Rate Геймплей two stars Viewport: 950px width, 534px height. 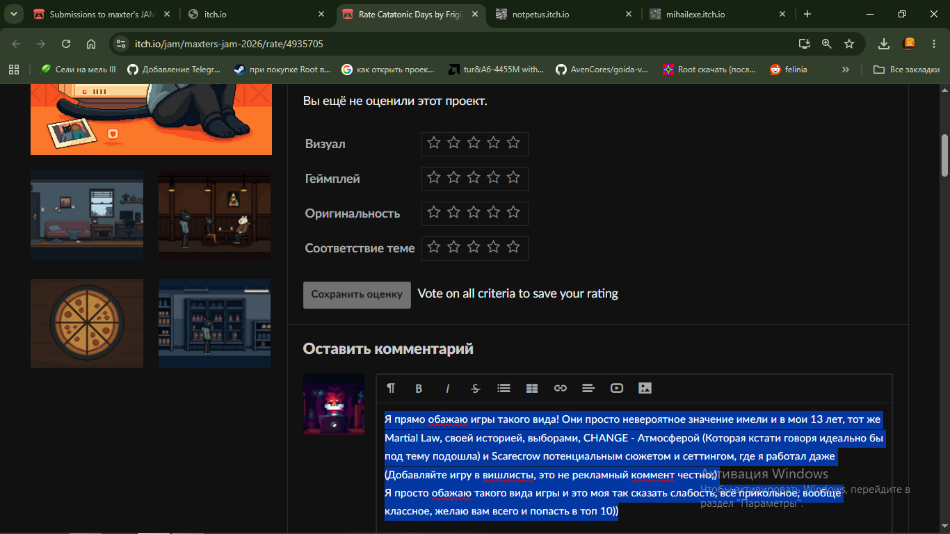[453, 177]
